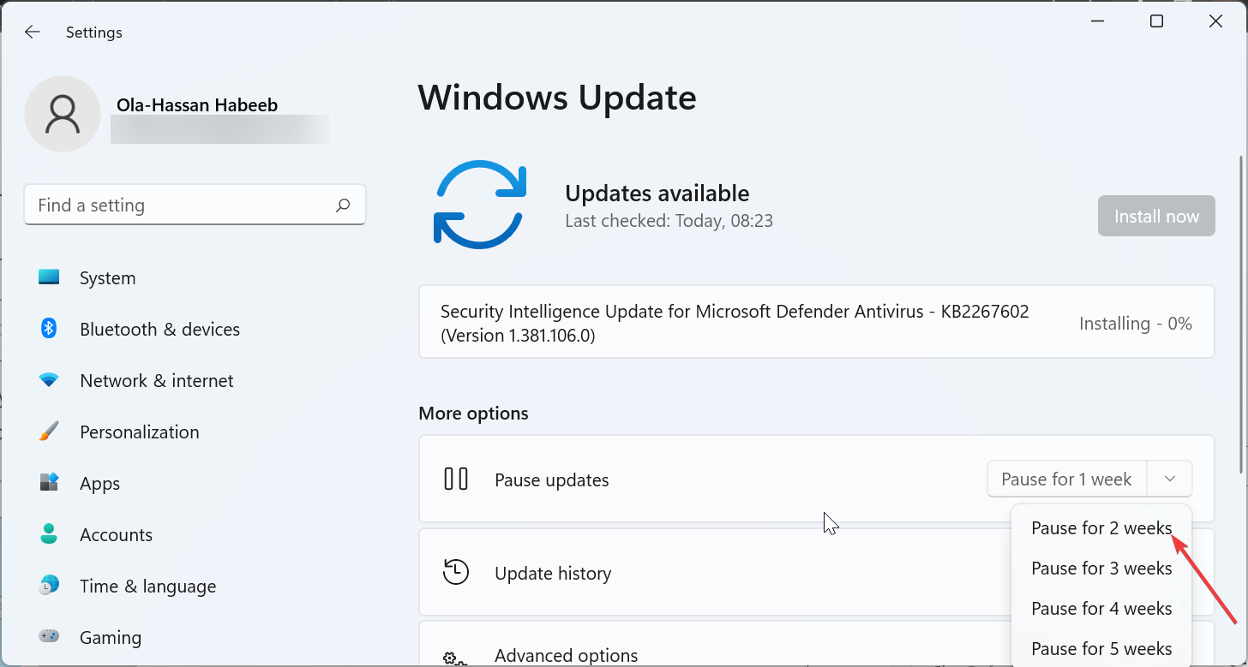
Task: Click the back arrow in Settings
Action: pos(32,32)
